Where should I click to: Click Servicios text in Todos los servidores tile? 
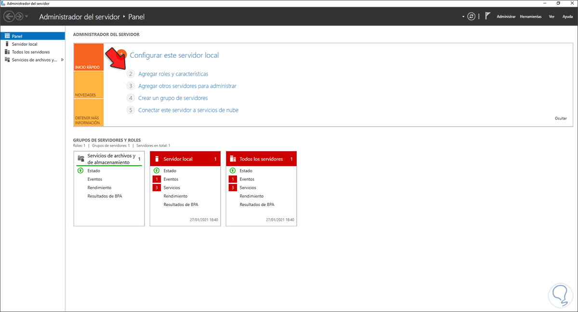(x=248, y=187)
